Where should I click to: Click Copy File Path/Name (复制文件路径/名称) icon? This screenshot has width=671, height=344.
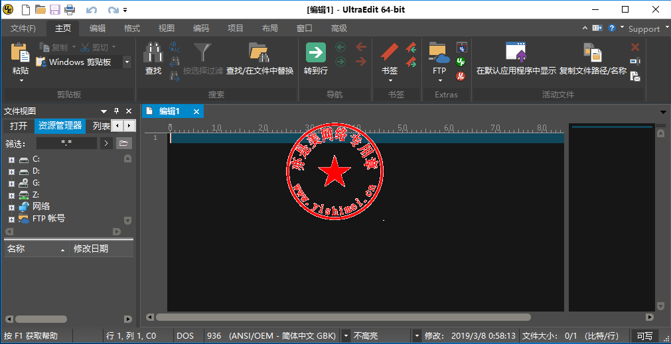click(x=592, y=53)
